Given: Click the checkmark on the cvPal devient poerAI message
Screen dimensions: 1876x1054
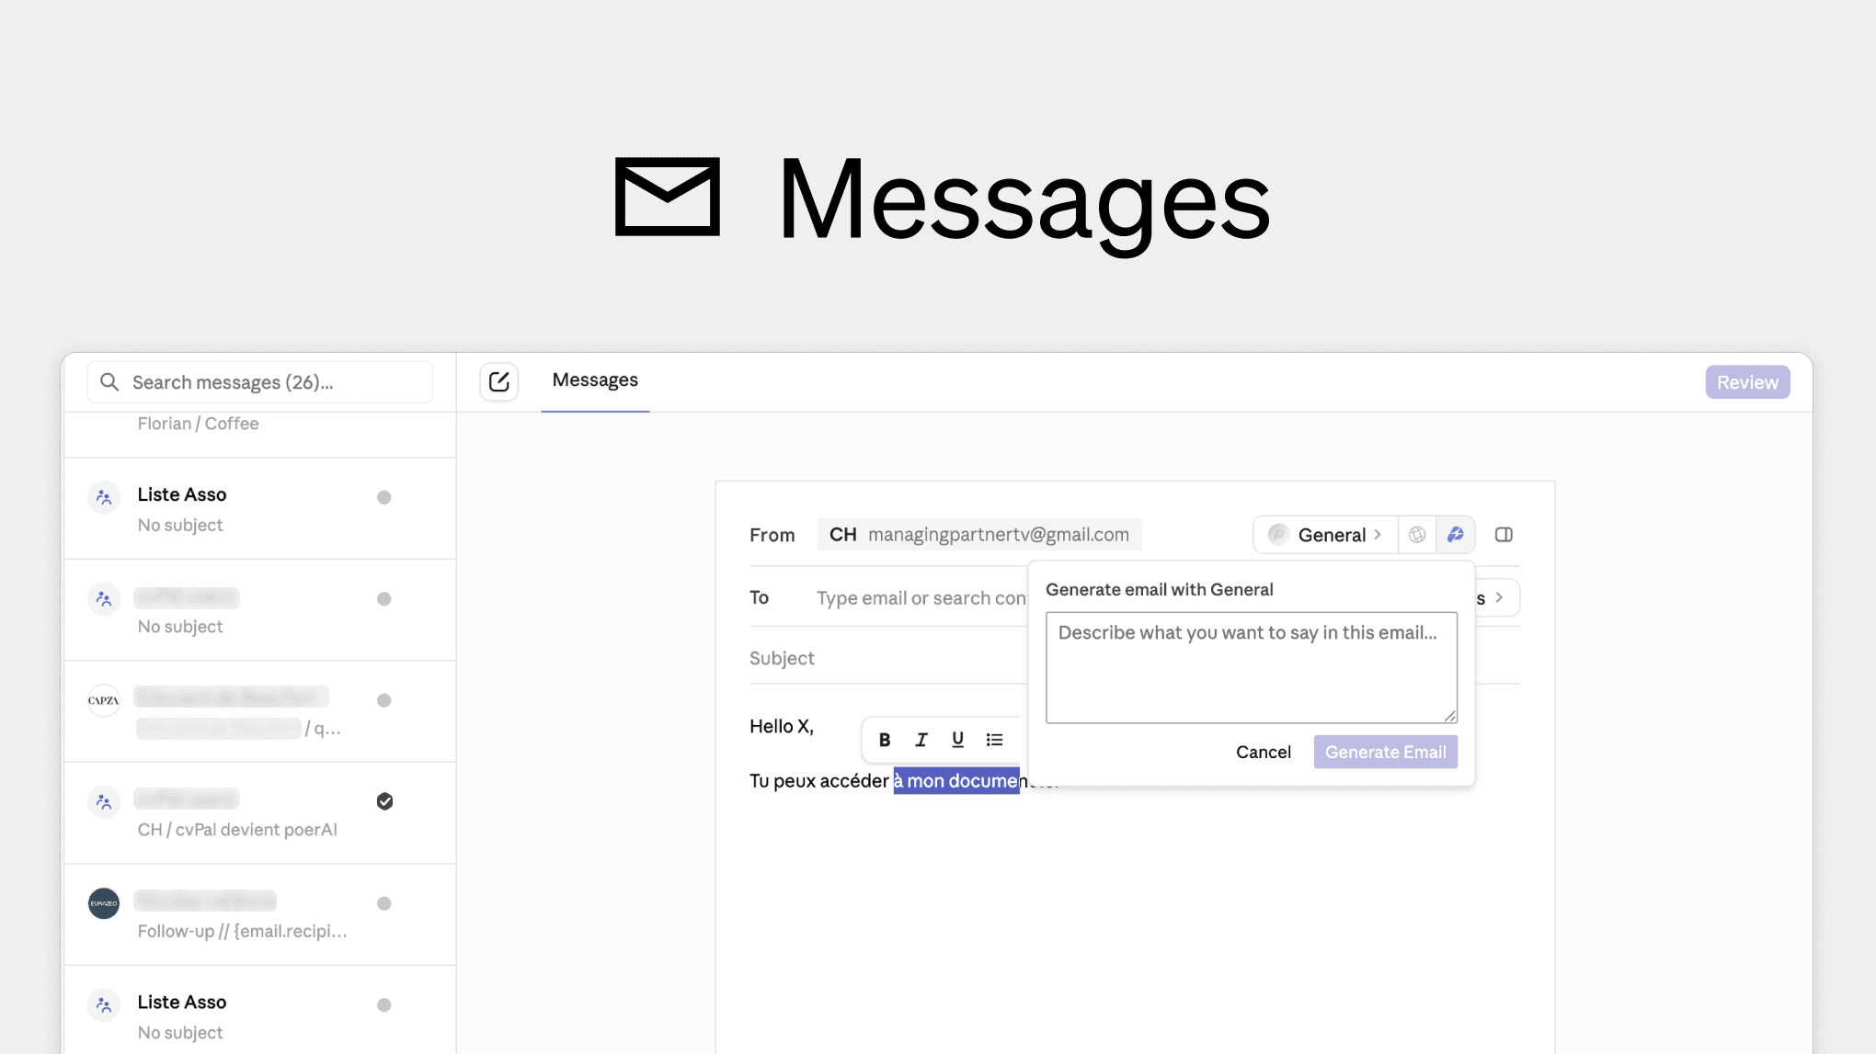Looking at the screenshot, I should [x=384, y=801].
